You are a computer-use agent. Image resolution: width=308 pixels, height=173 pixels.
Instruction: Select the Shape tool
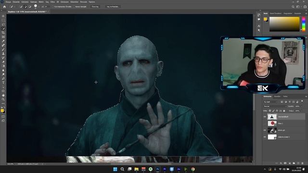(3, 91)
